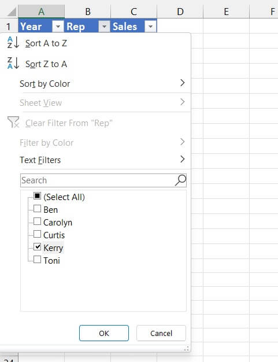The image size is (278, 362).
Task: Open the Year column filter dropdown
Action: 58,27
